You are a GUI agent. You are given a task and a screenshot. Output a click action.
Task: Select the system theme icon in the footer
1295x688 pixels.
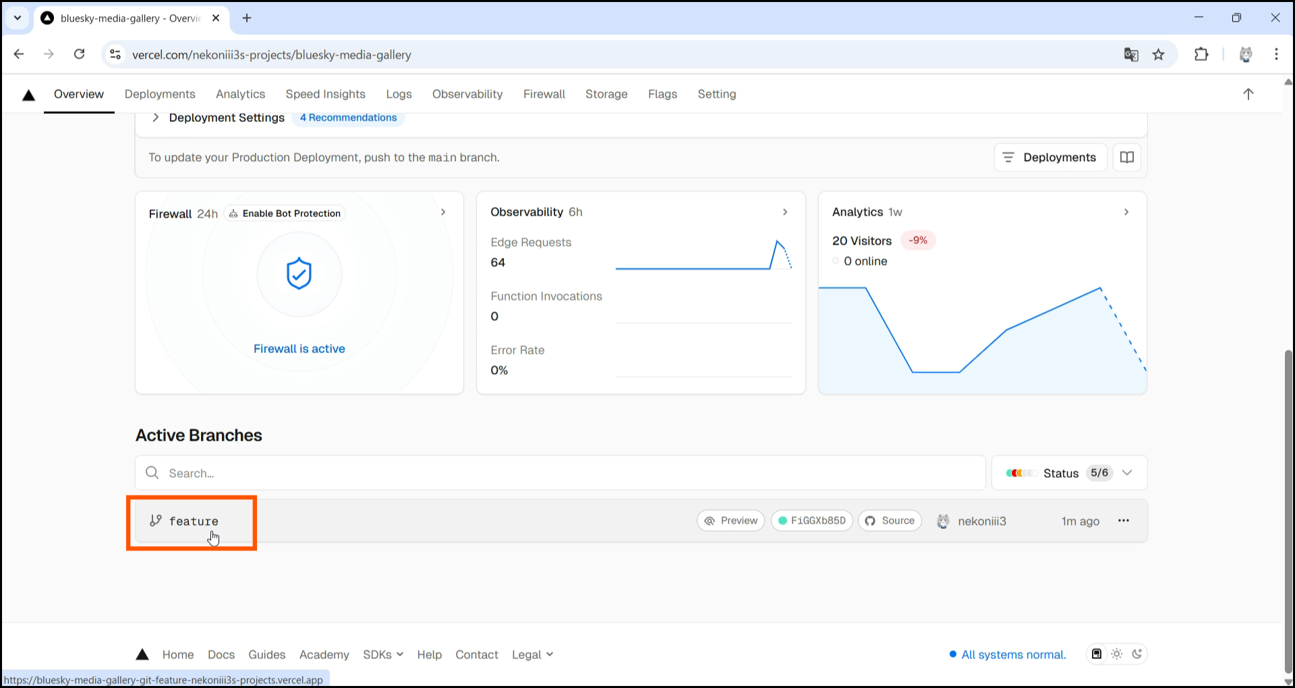(x=1097, y=654)
